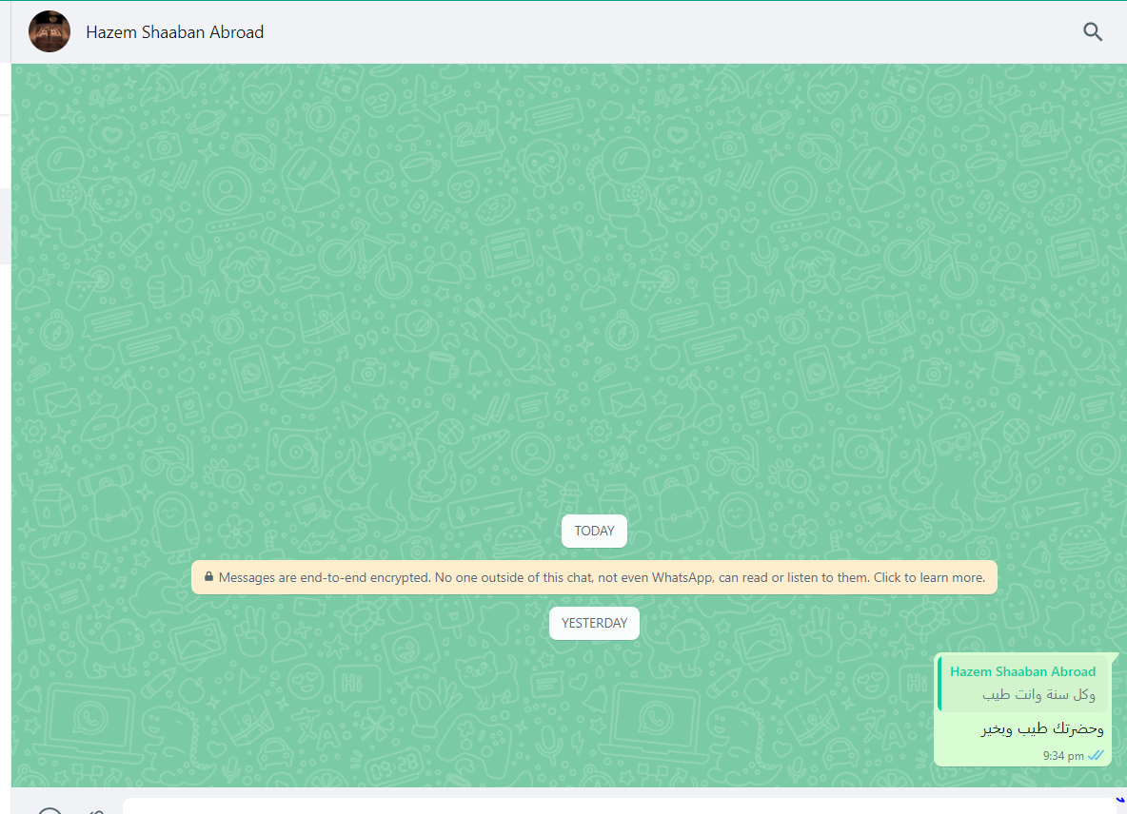Click the lock icon in encryption notice
Image resolution: width=1127 pixels, height=814 pixels.
[208, 576]
